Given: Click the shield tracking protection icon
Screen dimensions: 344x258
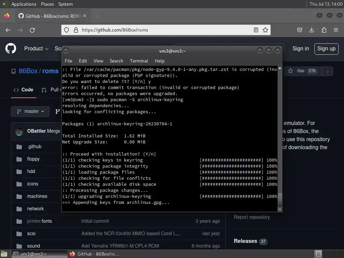Looking at the screenshot, I should pyautogui.click(x=67, y=30).
